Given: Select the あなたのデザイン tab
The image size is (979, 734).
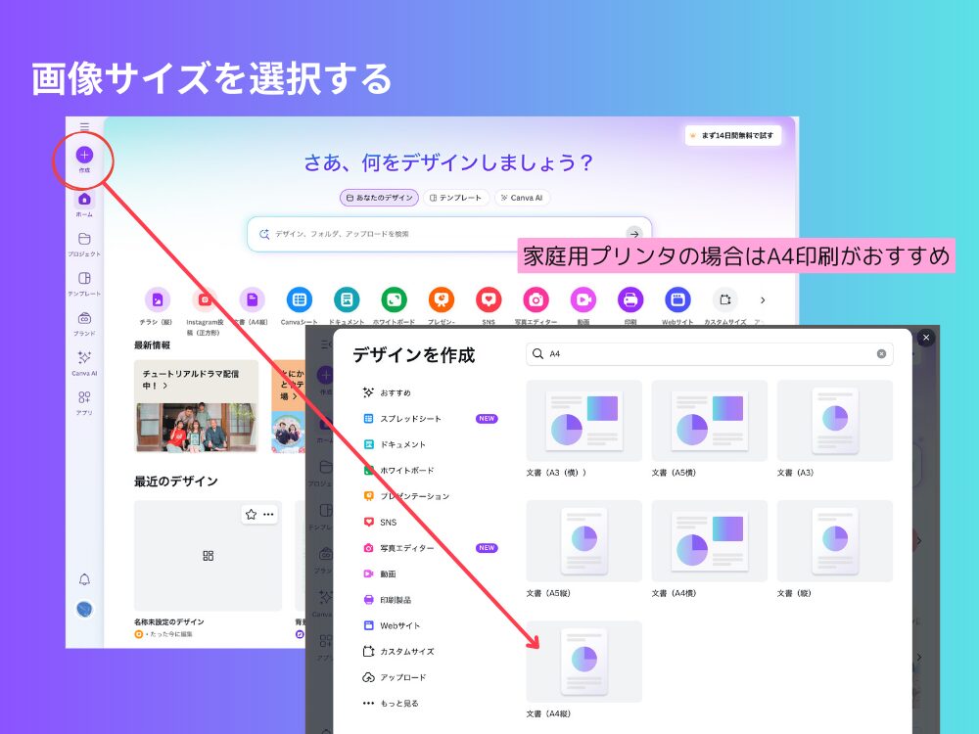Looking at the screenshot, I should click(x=379, y=197).
